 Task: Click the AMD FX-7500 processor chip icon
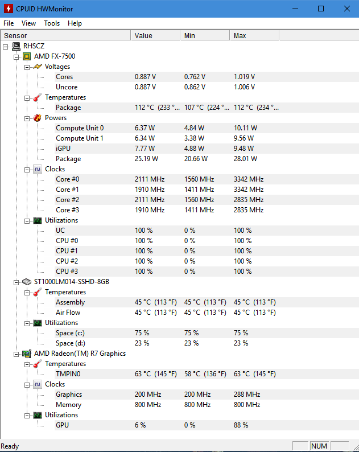(x=27, y=56)
